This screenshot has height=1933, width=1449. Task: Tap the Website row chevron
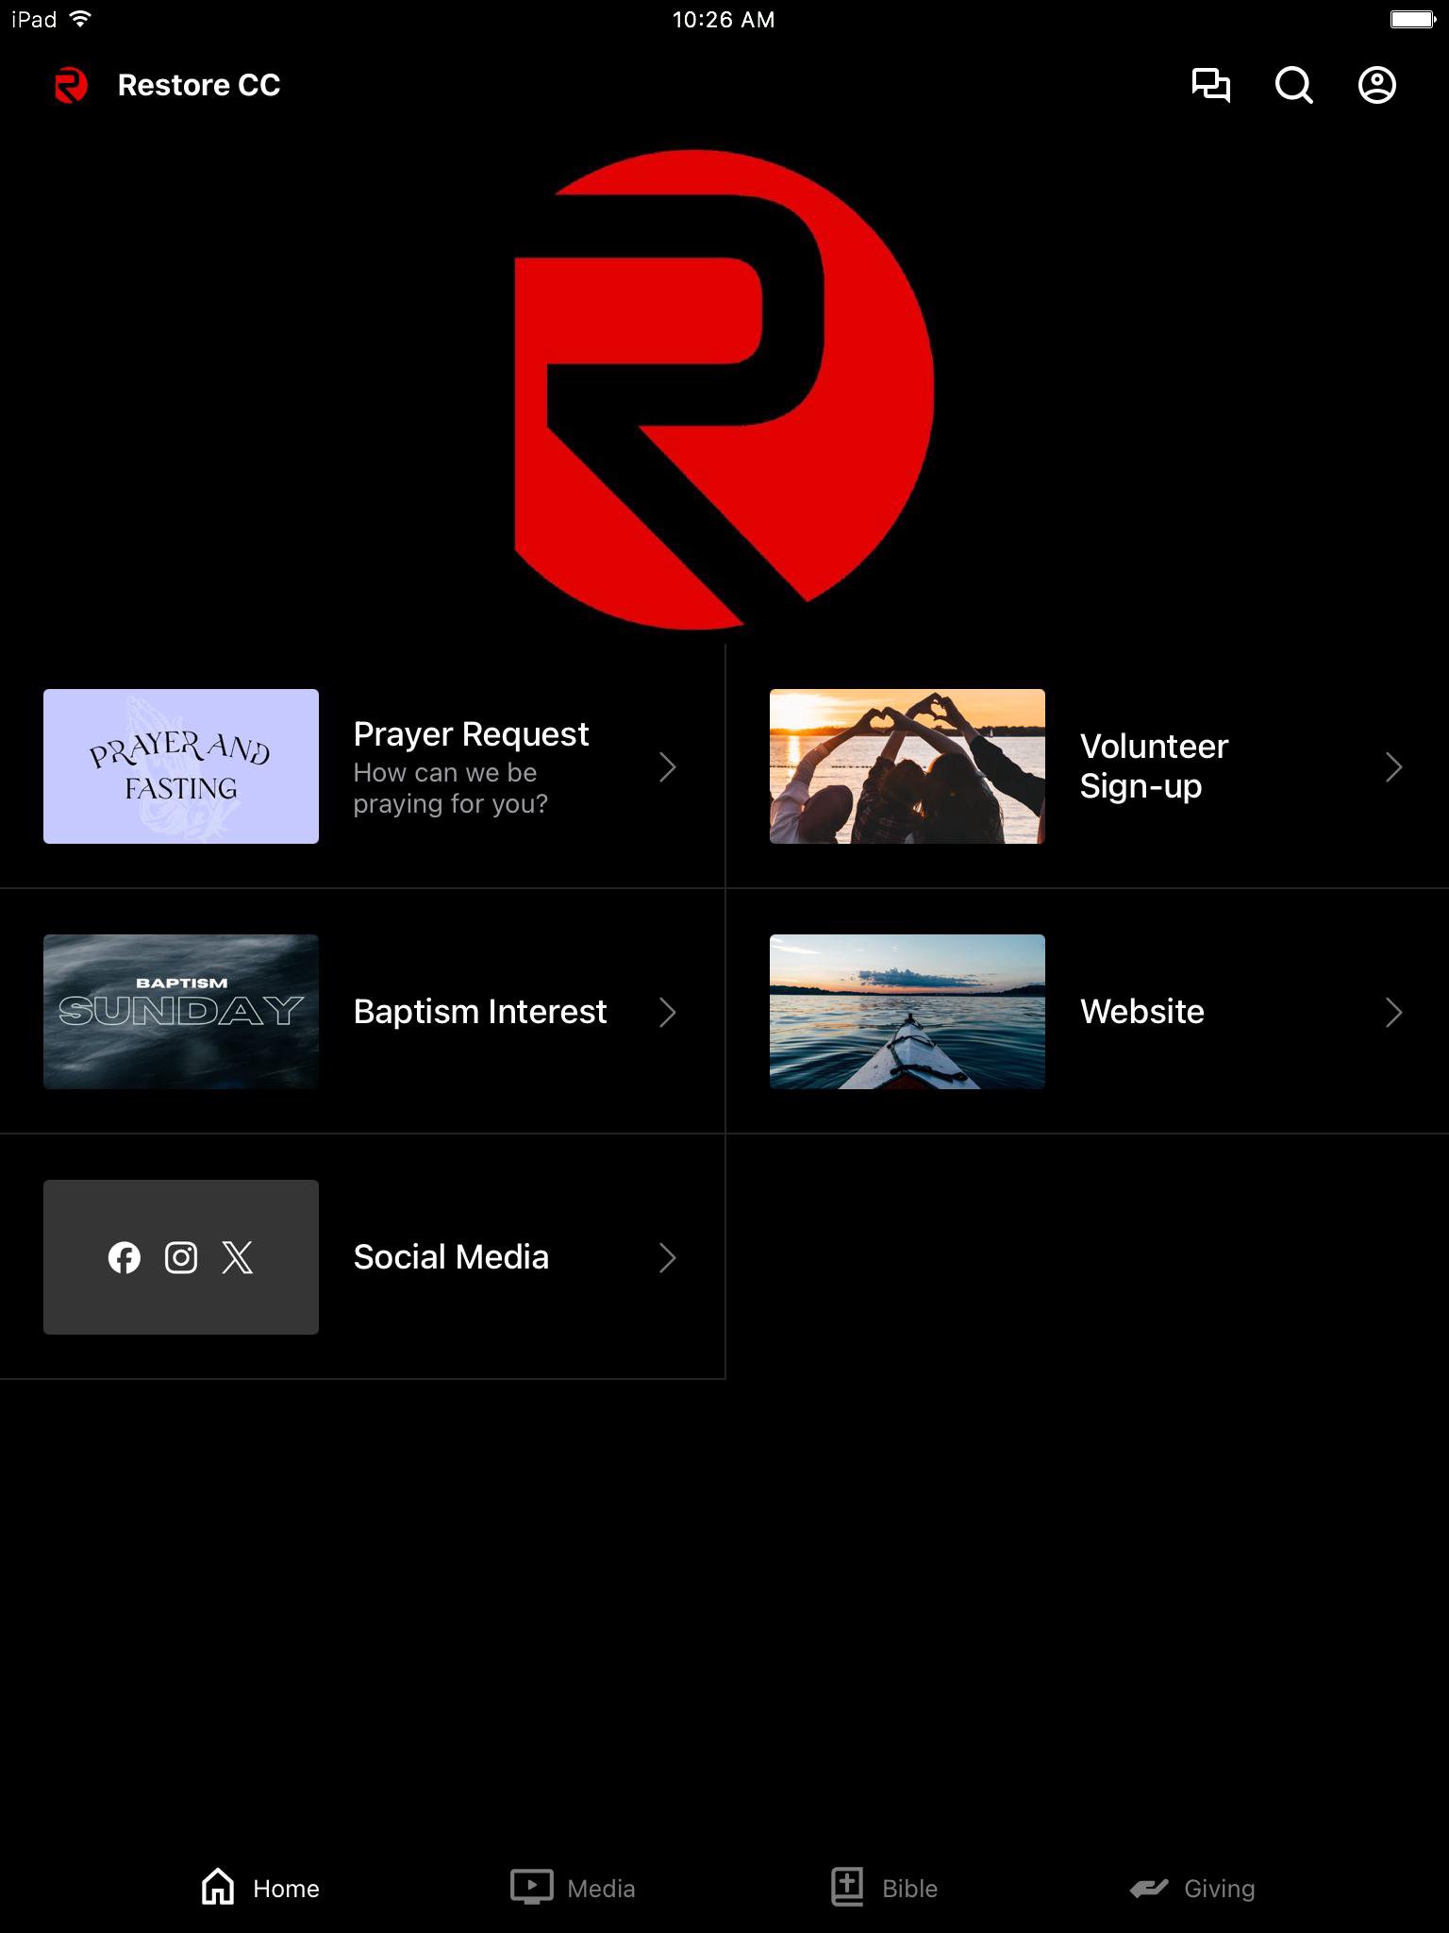pyautogui.click(x=1393, y=1013)
